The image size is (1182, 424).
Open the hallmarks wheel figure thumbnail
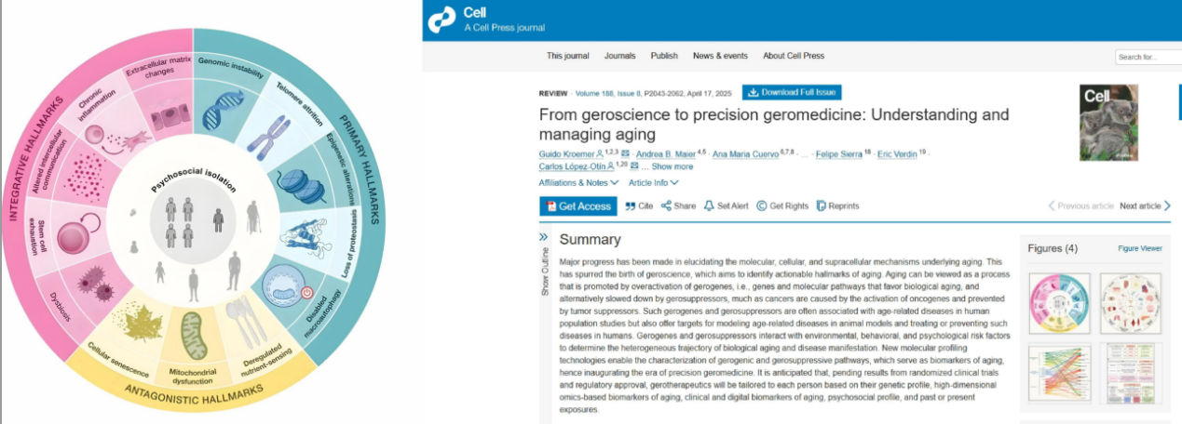coord(1059,302)
